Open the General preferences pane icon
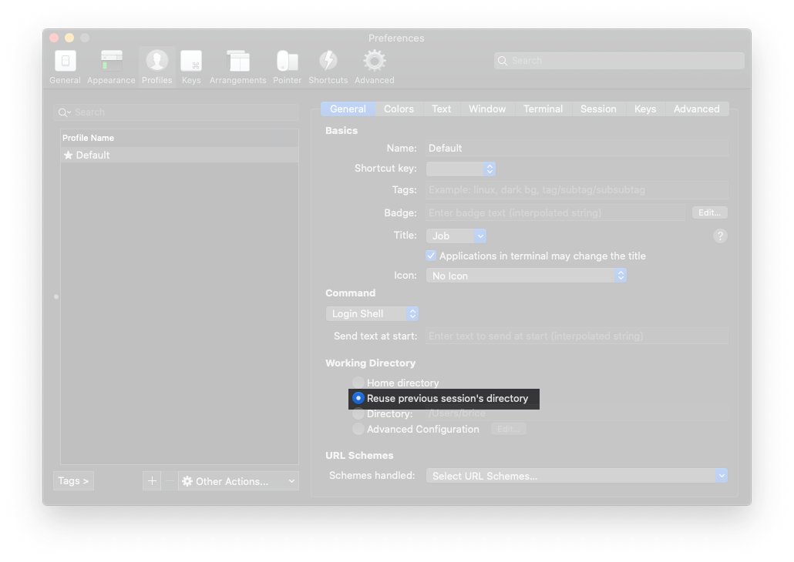This screenshot has width=794, height=562. click(65, 62)
